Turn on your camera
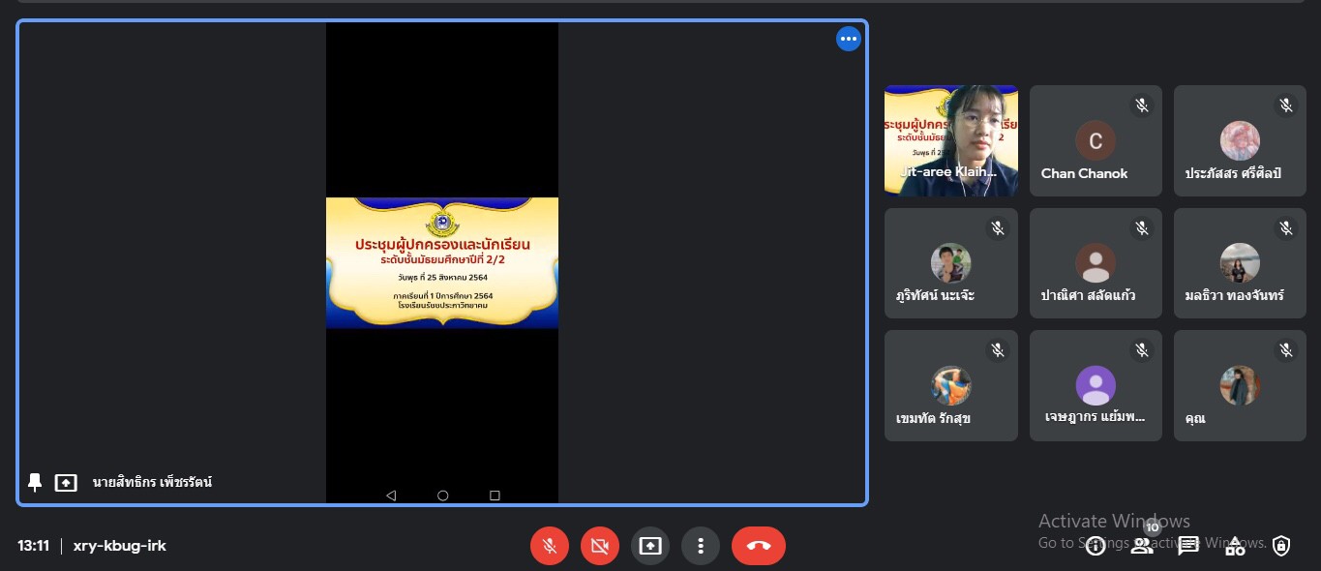The image size is (1321, 571). (600, 547)
